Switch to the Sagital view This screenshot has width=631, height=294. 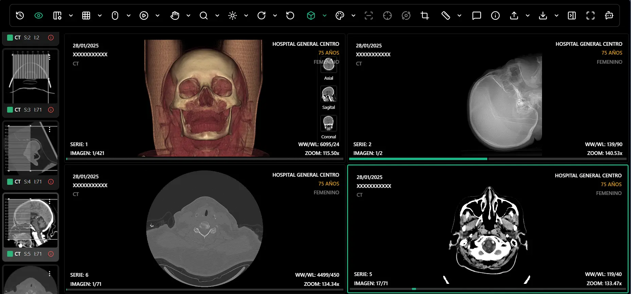click(328, 94)
